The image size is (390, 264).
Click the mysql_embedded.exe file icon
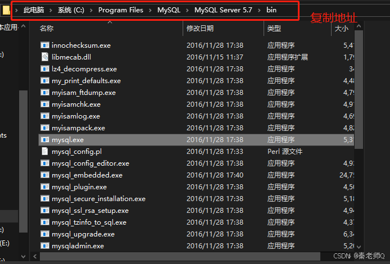pos(45,175)
